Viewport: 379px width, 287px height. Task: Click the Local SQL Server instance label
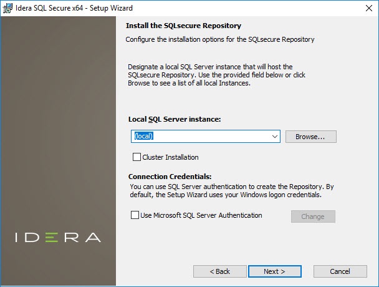(175, 119)
